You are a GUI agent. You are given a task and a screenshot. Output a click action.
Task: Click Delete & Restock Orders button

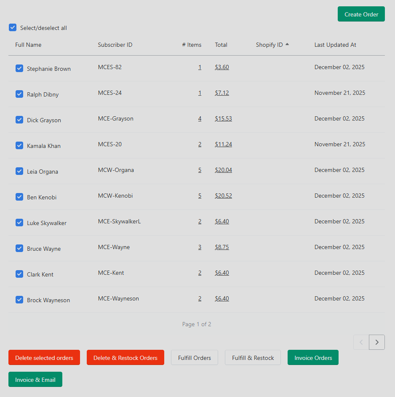click(125, 357)
